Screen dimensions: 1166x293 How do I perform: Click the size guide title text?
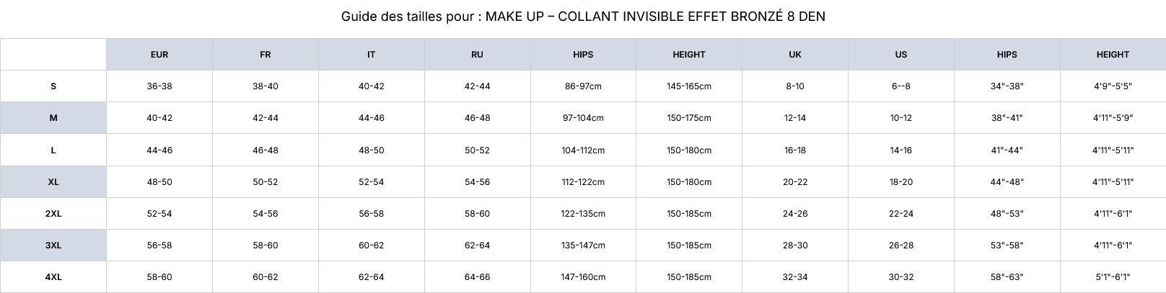pyautogui.click(x=583, y=17)
